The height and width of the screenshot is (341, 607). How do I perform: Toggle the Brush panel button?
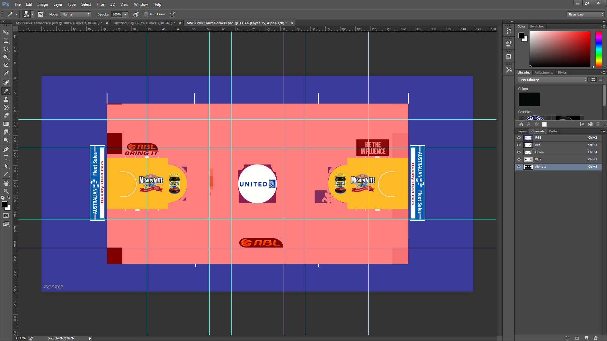(41, 14)
